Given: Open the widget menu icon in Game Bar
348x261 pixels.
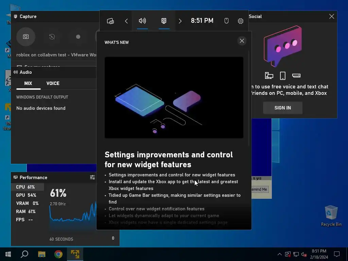Looking at the screenshot, I should click(x=110, y=21).
